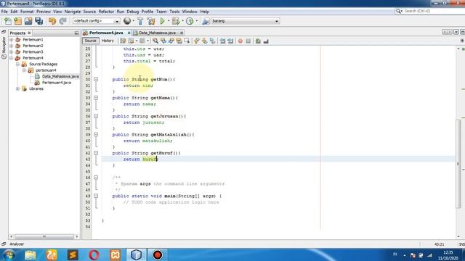Switch to the Pertemuan4.java editor tab
This screenshot has height=261, width=465.
pyautogui.click(x=106, y=33)
